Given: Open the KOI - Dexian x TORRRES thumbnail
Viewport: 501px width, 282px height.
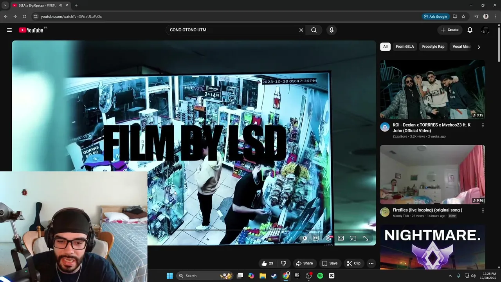Looking at the screenshot, I should [x=433, y=89].
